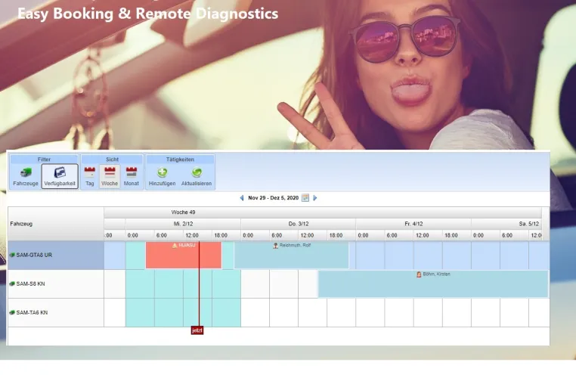Open the Fahrzeuge filter

[26, 176]
